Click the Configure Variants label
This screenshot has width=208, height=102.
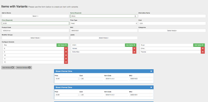point(8,42)
